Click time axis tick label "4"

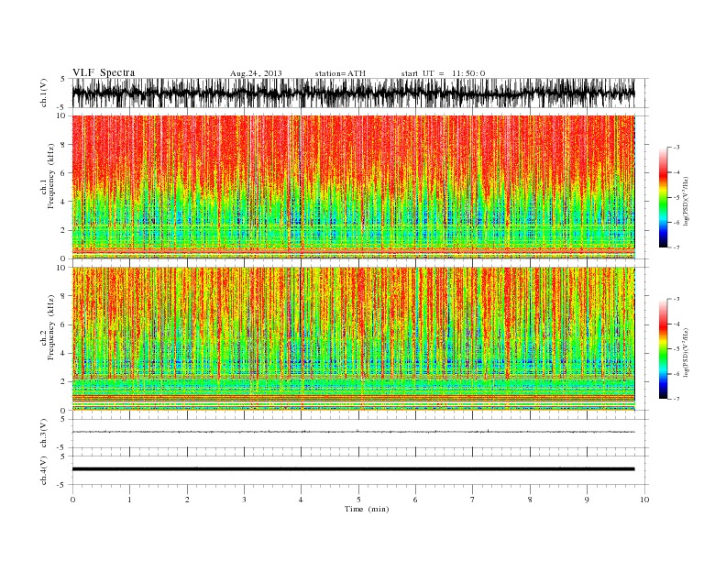[x=301, y=500]
